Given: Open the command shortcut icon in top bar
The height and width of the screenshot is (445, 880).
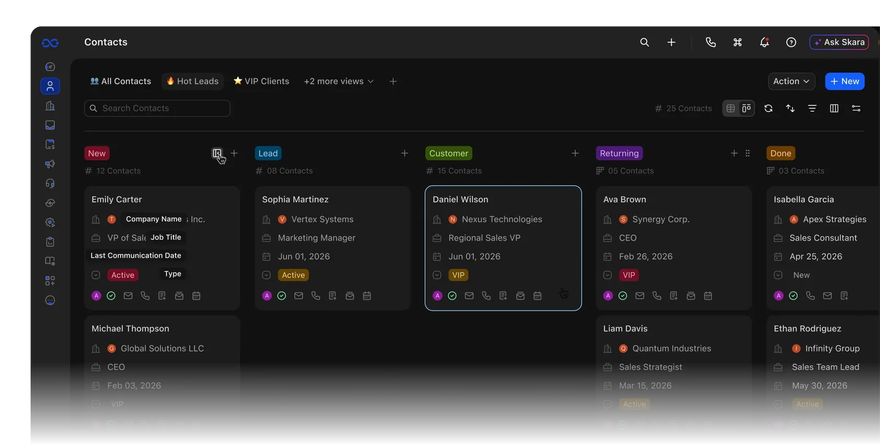Looking at the screenshot, I should [738, 42].
